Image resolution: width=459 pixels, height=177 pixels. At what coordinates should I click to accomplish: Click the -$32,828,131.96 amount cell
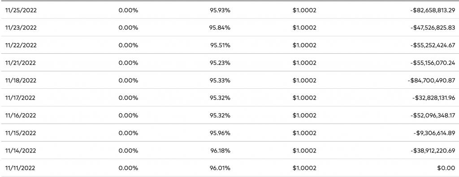pos(433,98)
